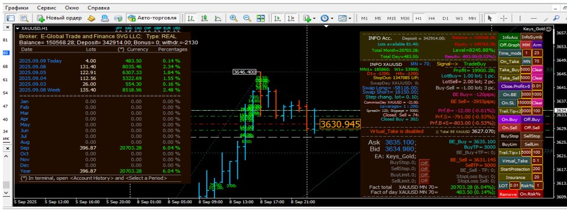Click the Close.Profit>0 button
The image size is (567, 212).
515,86
